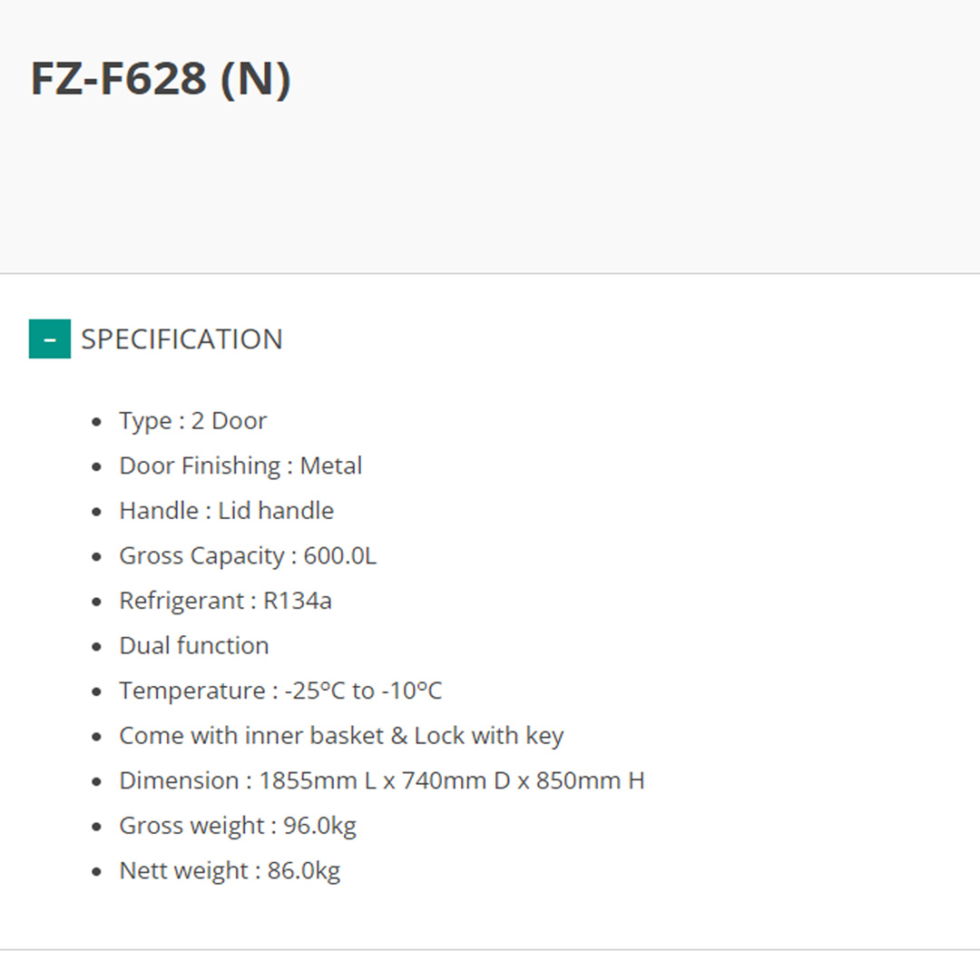
Task: Select the 1855mm L dimension value
Action: (x=317, y=780)
